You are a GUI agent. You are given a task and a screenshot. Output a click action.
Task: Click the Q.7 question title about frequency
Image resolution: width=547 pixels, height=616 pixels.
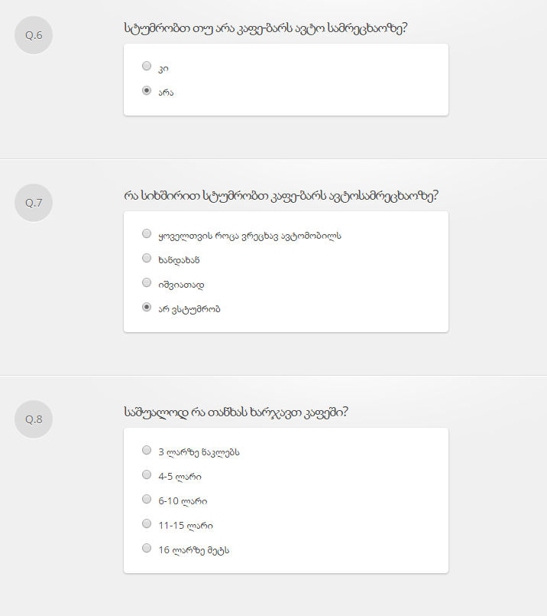[281, 197]
